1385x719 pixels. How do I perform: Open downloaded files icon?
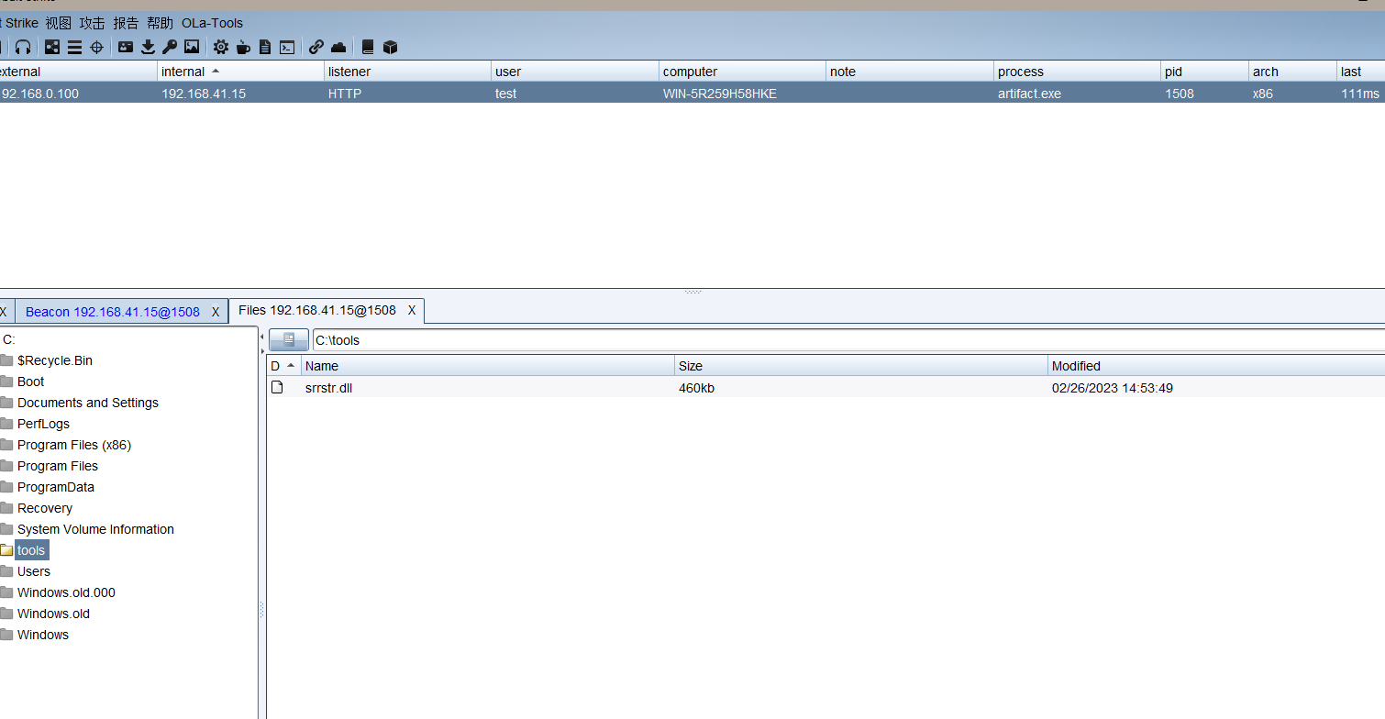[148, 47]
